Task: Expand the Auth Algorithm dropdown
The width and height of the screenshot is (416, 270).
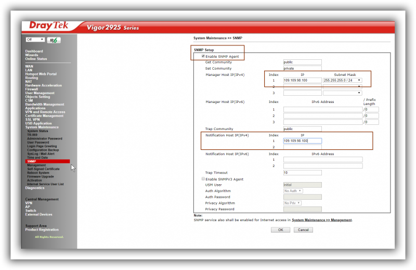Action: (293, 191)
